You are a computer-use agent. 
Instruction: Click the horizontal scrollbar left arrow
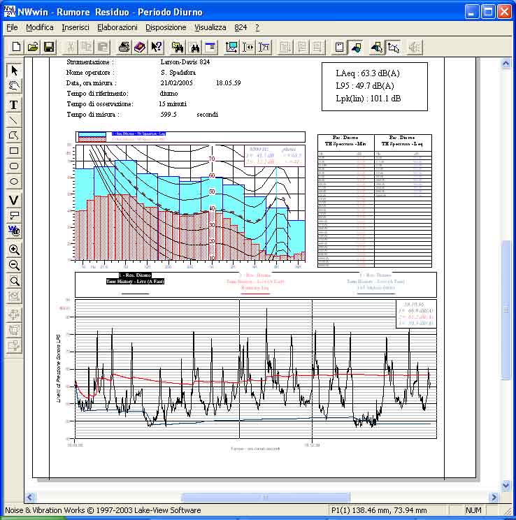point(30,497)
